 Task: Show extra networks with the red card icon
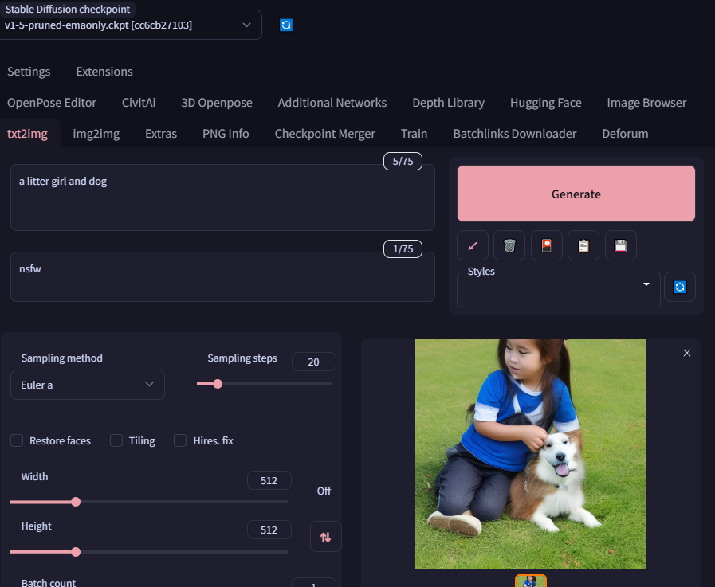click(546, 245)
